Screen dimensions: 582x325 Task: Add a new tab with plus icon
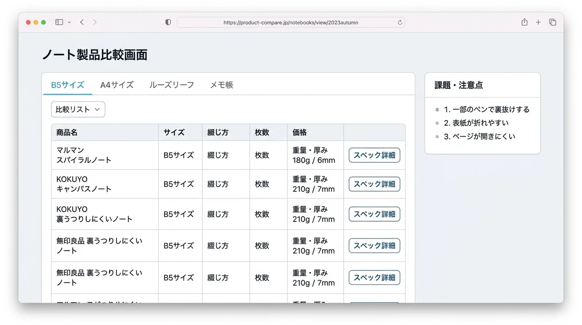538,22
